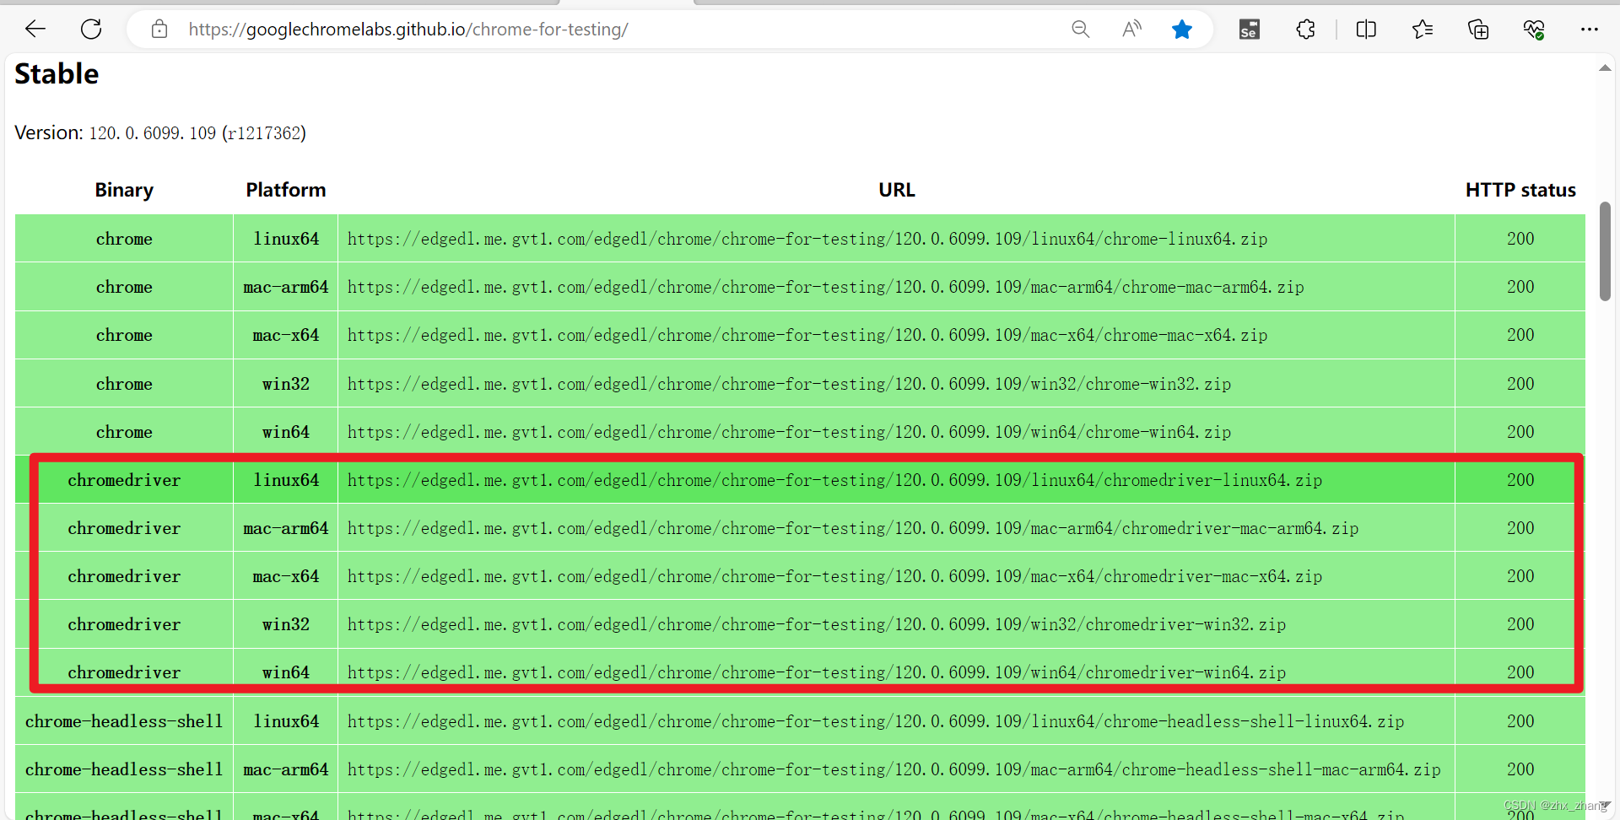Zoom out using the magnifier icon
1620x820 pixels.
(1080, 29)
